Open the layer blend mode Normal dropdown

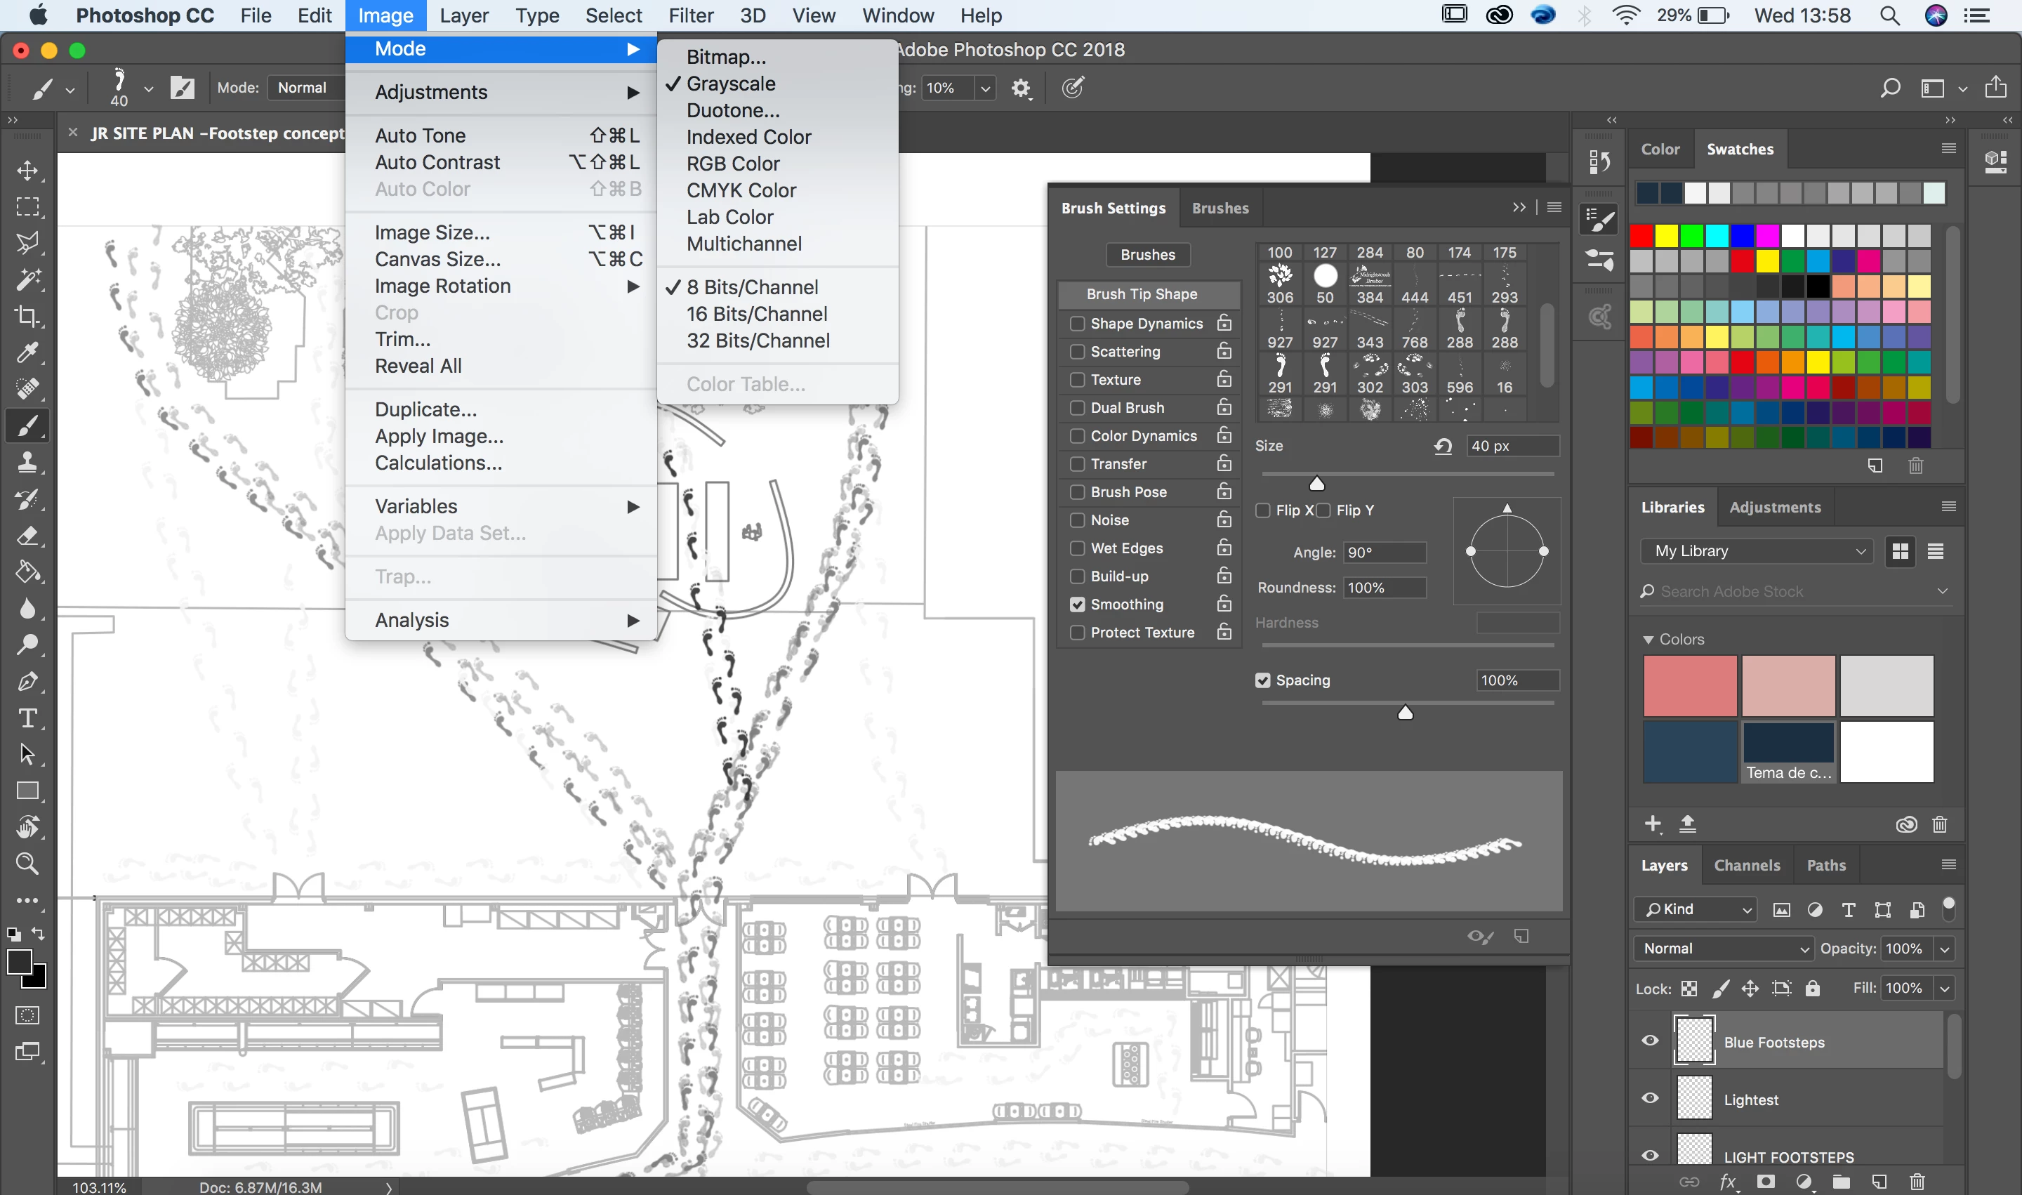(1724, 949)
